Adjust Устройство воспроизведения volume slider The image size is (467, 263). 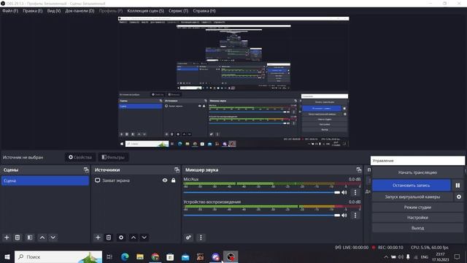(261, 215)
